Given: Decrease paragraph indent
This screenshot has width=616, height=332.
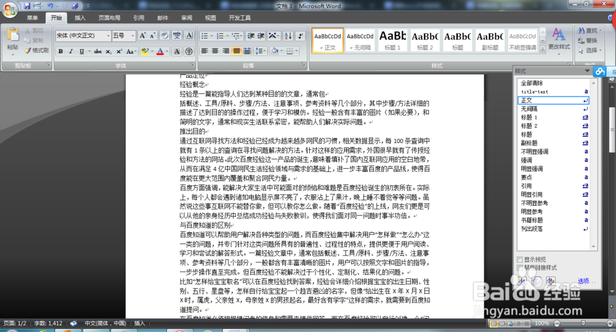Looking at the screenshot, I should coord(251,36).
